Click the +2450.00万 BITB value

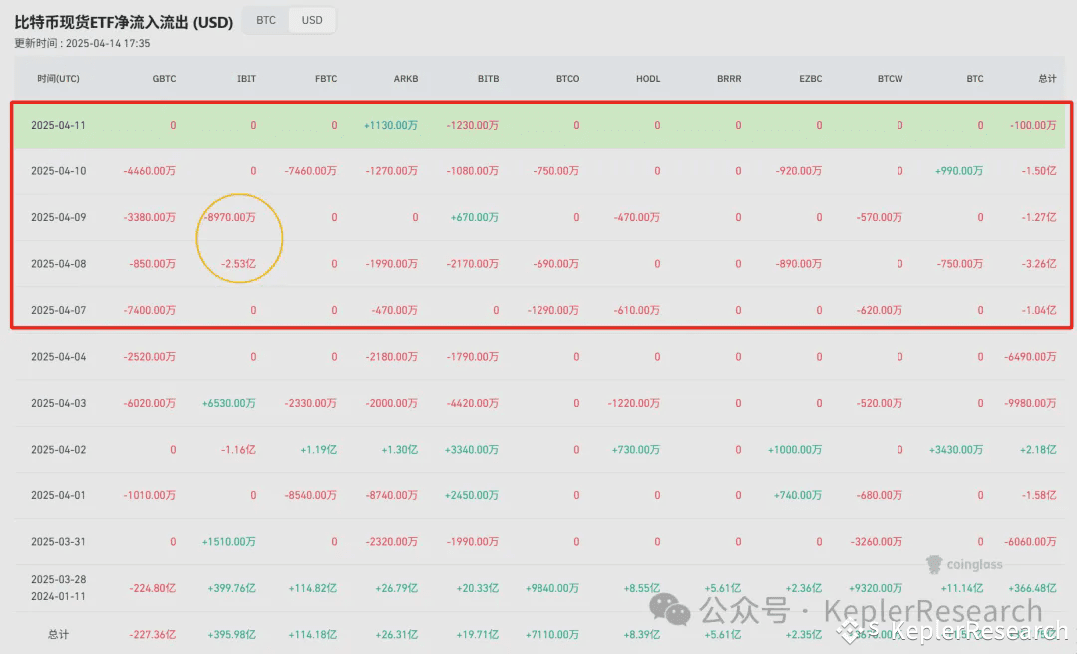pyautogui.click(x=471, y=496)
